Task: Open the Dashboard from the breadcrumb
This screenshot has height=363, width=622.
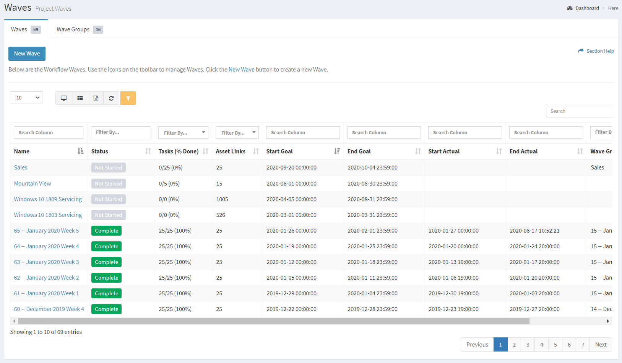Action: point(586,8)
